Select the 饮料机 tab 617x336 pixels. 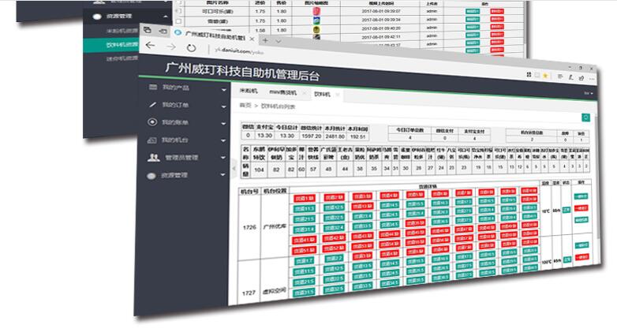pos(322,94)
